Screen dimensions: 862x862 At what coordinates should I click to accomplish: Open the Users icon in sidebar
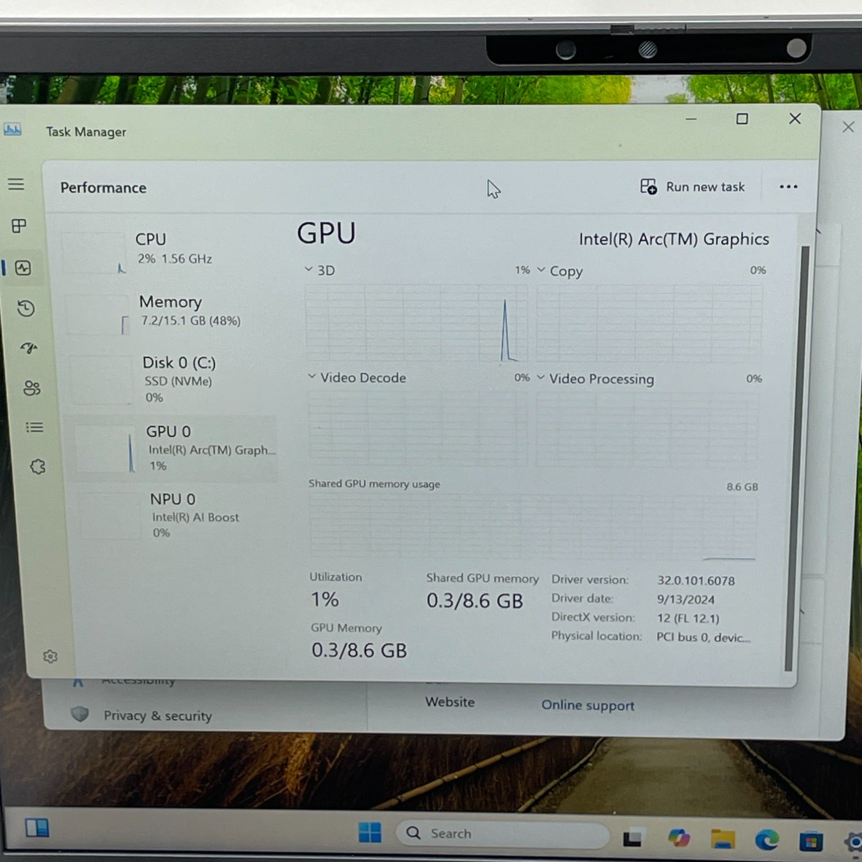coord(32,388)
